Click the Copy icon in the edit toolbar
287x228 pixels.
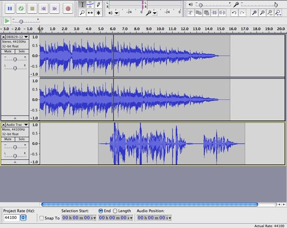point(199,13)
